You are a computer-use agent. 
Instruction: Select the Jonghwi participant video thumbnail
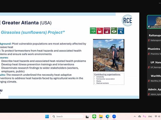coord(154,22)
